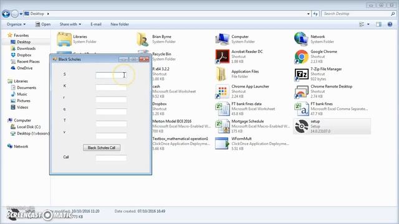This screenshot has height=224, width=399.
Task: Select the Acrobat Reader DC shortcut icon
Action: (222, 57)
